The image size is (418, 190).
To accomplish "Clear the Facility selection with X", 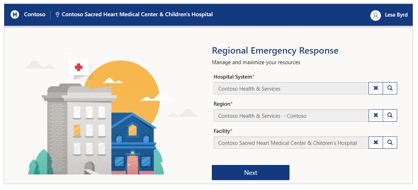I will click(x=376, y=143).
